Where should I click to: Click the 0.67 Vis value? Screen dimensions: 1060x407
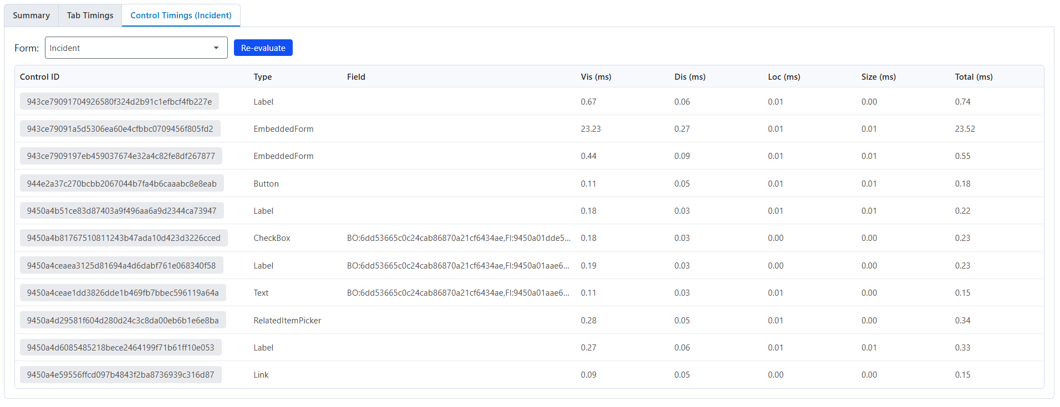click(589, 102)
